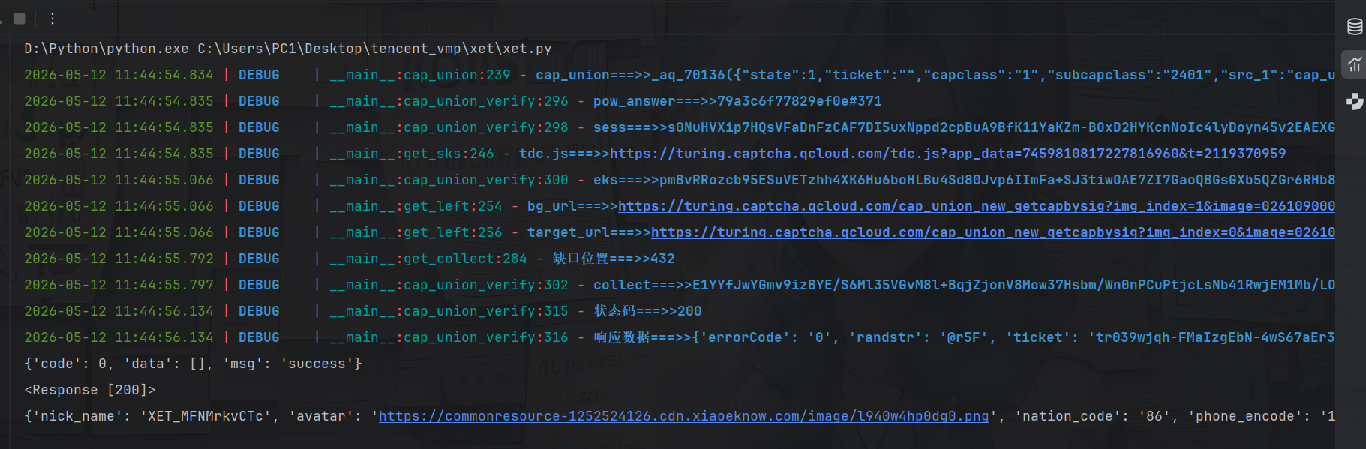Stop the running xet.py process
The height and width of the screenshot is (449, 1366).
[x=20, y=18]
